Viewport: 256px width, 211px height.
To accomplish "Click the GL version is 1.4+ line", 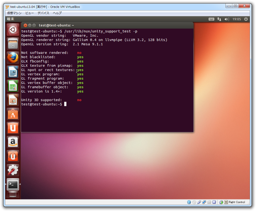I will coord(52,91).
